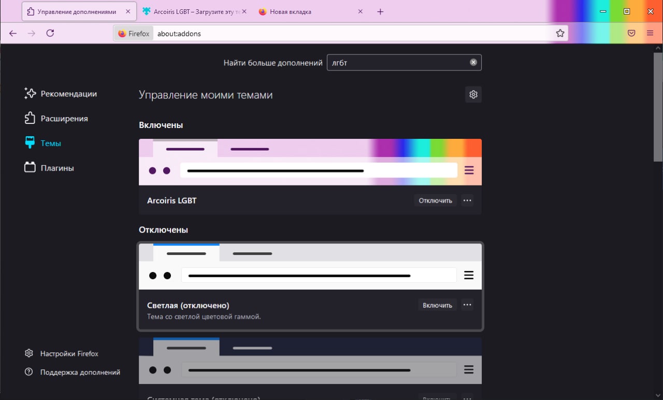Click the Firefox identity icon in address bar
The image size is (663, 400).
click(134, 33)
